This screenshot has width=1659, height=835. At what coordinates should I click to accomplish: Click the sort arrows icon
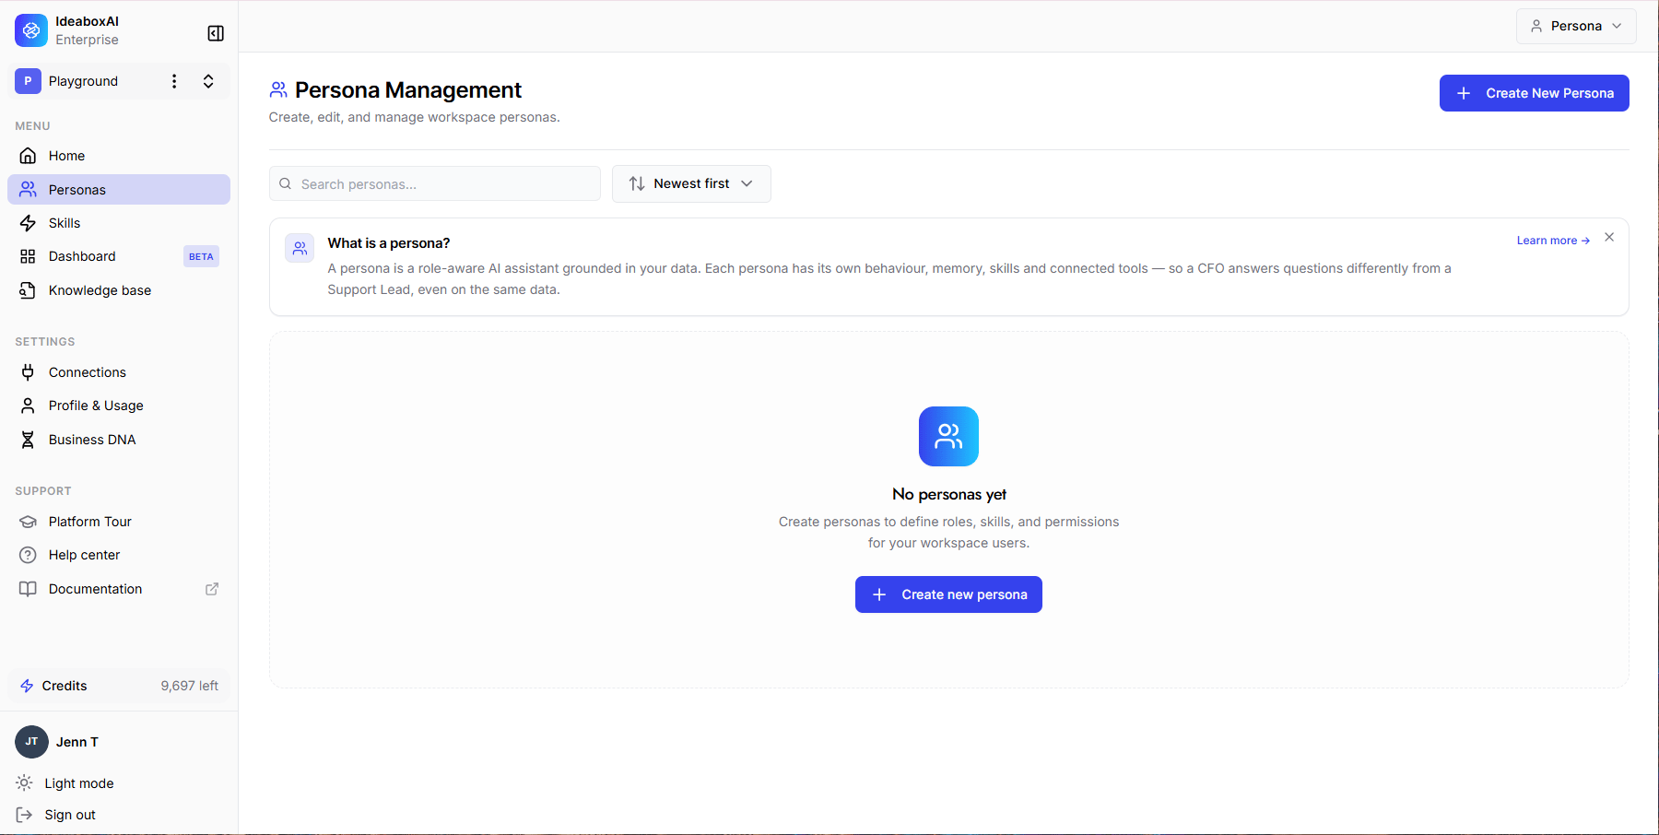click(637, 183)
